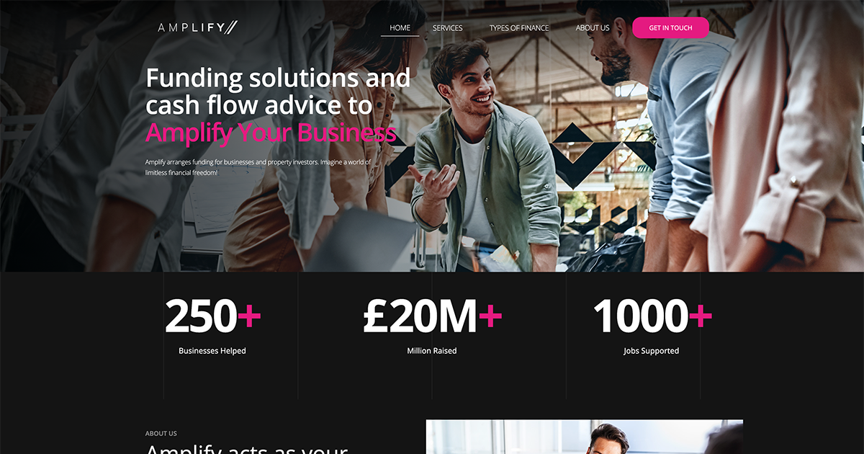Select the 'Businesses Helped' label
864x454 pixels.
click(x=212, y=351)
